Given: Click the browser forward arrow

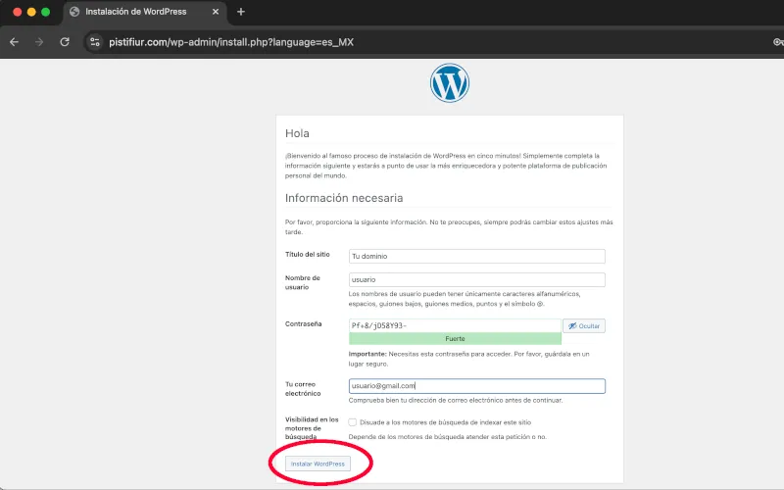Looking at the screenshot, I should [x=39, y=42].
